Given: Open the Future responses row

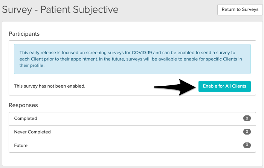Looking at the screenshot, I should [x=132, y=145].
